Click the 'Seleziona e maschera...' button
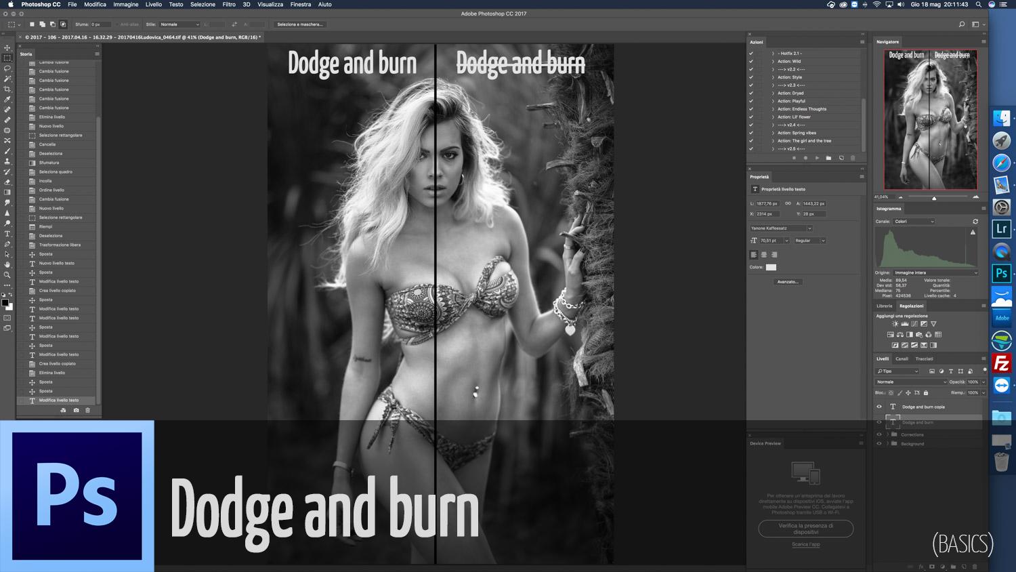Screen dimensions: 1016x572 [x=300, y=24]
